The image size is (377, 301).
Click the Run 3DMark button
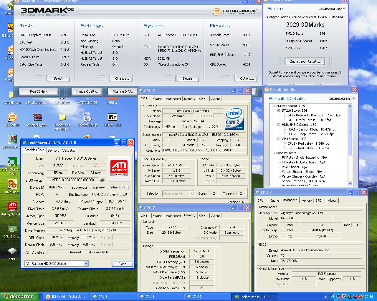(x=39, y=91)
